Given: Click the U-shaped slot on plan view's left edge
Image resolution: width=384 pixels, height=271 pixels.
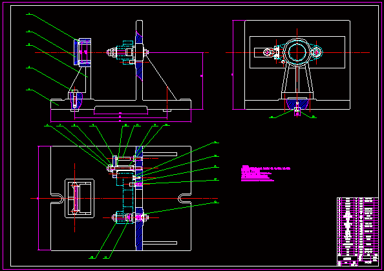Looking at the screenshot, I should (57, 199).
